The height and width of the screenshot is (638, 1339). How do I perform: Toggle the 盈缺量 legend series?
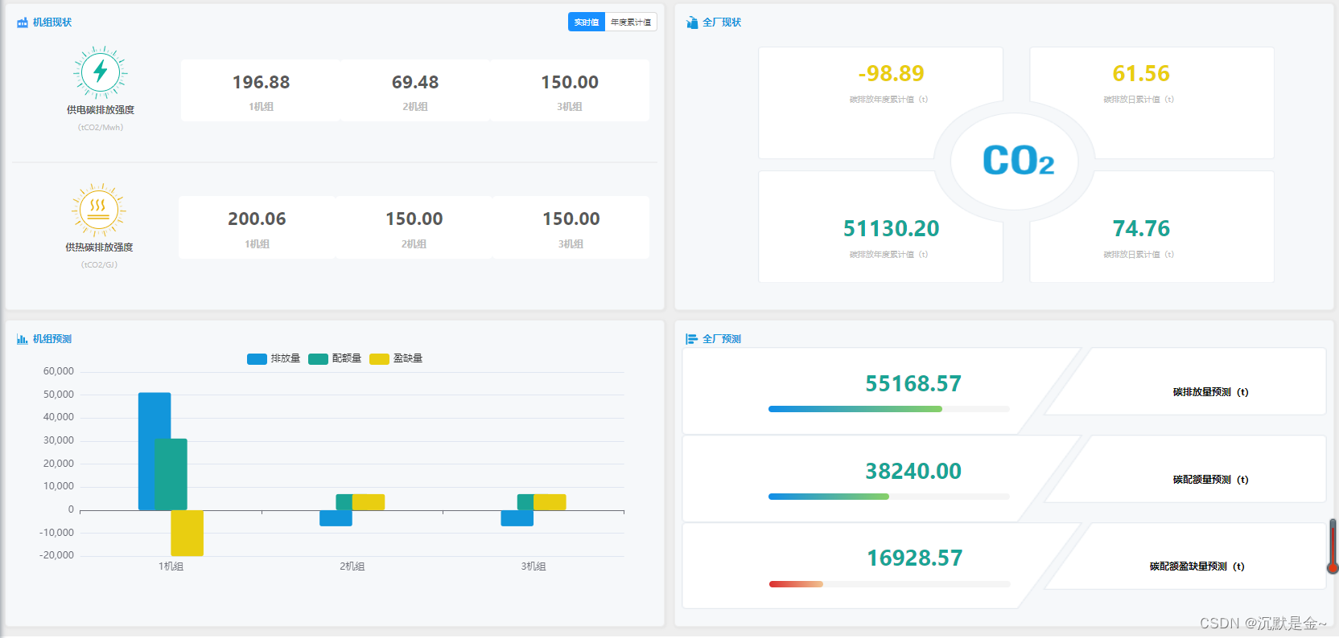click(396, 358)
